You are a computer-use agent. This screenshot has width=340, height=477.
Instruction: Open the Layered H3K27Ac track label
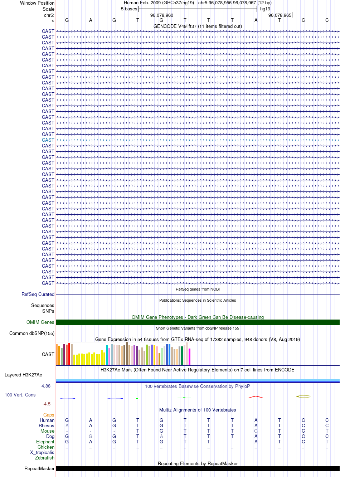coord(23,375)
